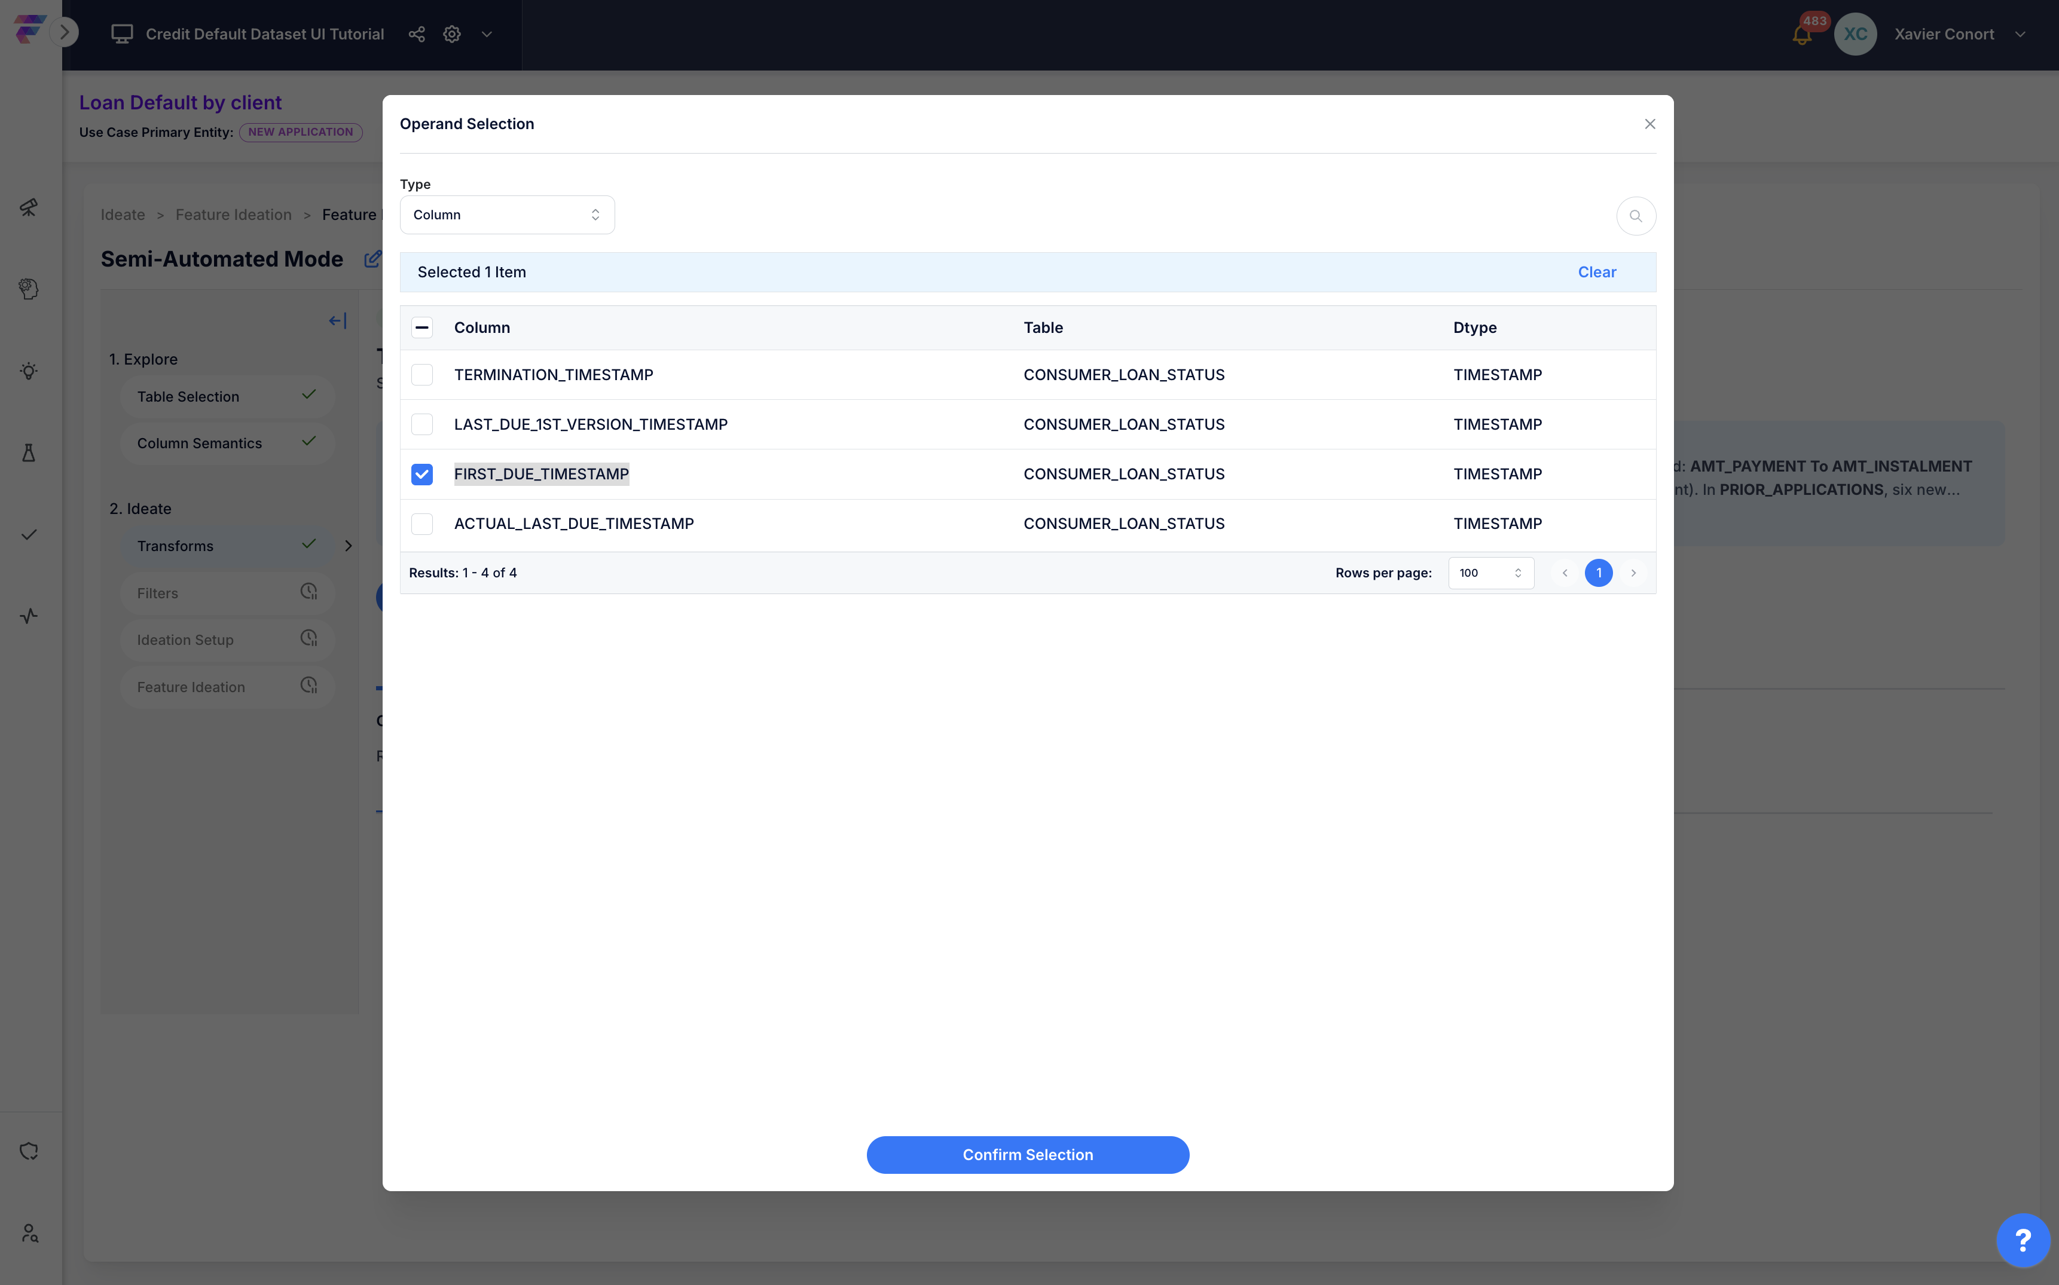Click page 1 pagination button
The height and width of the screenshot is (1285, 2059).
click(x=1598, y=573)
